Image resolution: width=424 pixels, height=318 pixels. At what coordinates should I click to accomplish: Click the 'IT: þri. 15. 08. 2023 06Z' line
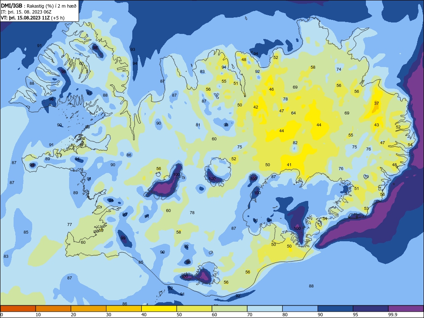(x=26, y=12)
